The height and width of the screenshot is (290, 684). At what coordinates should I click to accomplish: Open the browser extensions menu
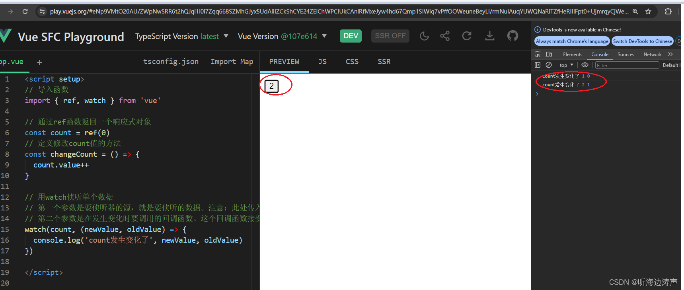(x=668, y=12)
